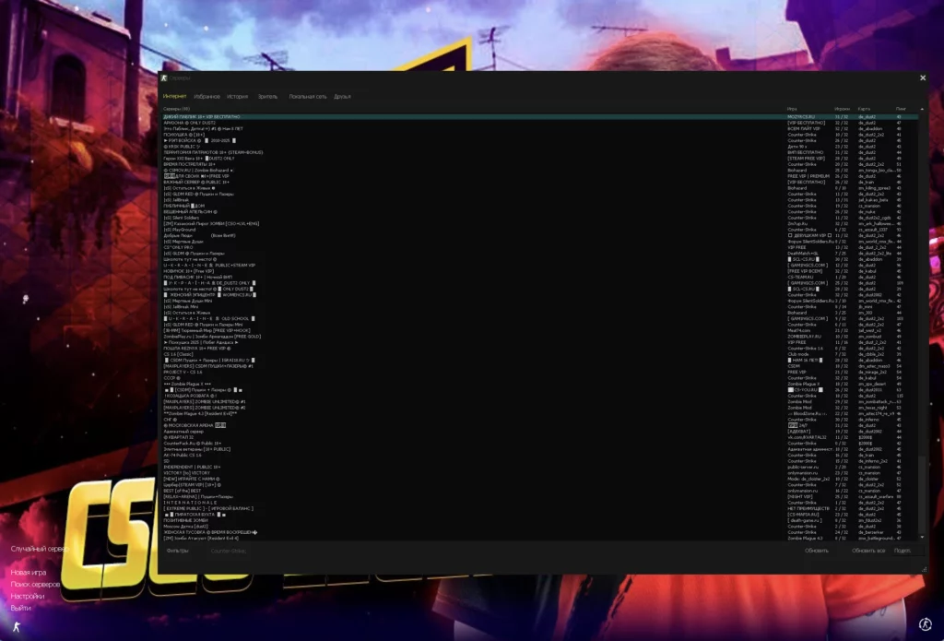The image size is (944, 641).
Task: Select server CS^ONLY PRO
Action: [540, 247]
